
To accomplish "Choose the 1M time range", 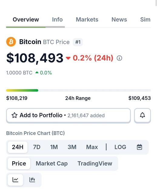I will click(x=54, y=147).
